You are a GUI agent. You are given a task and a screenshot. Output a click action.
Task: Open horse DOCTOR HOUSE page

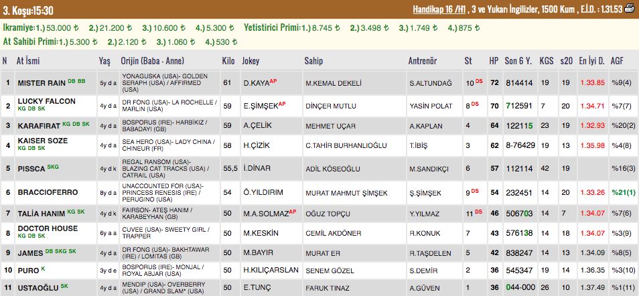click(x=48, y=228)
